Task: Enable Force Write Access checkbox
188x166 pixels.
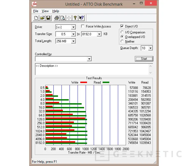Action: click(x=83, y=26)
